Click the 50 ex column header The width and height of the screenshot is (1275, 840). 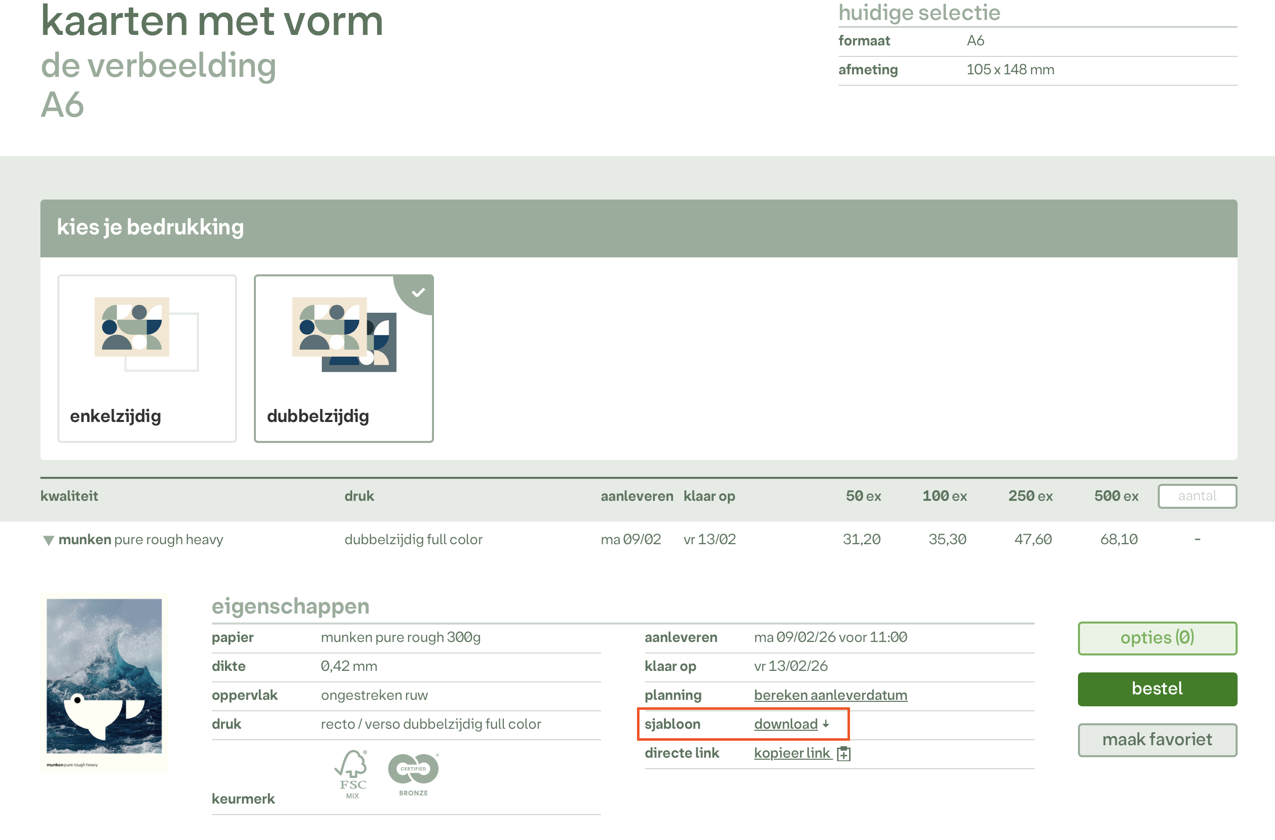click(x=863, y=496)
